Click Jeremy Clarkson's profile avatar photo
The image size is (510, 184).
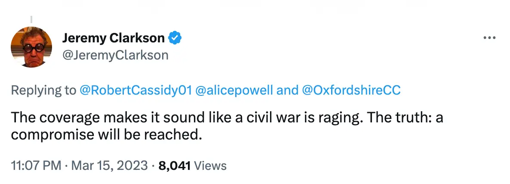tap(31, 46)
